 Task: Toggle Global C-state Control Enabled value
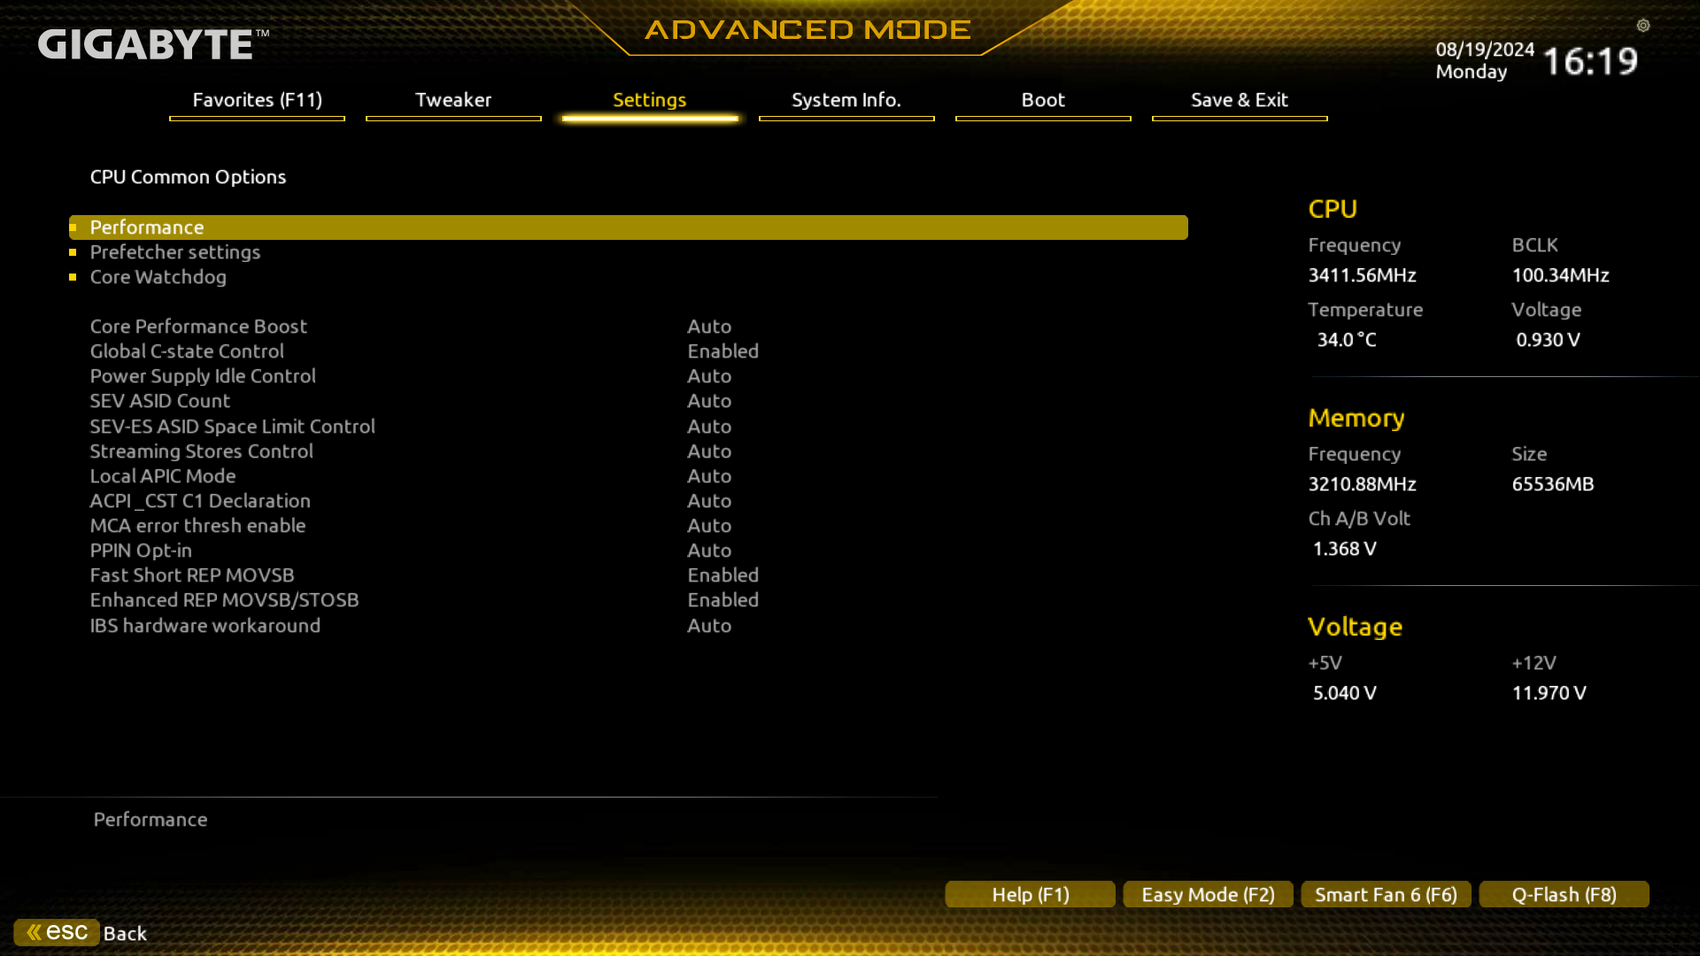tap(722, 351)
